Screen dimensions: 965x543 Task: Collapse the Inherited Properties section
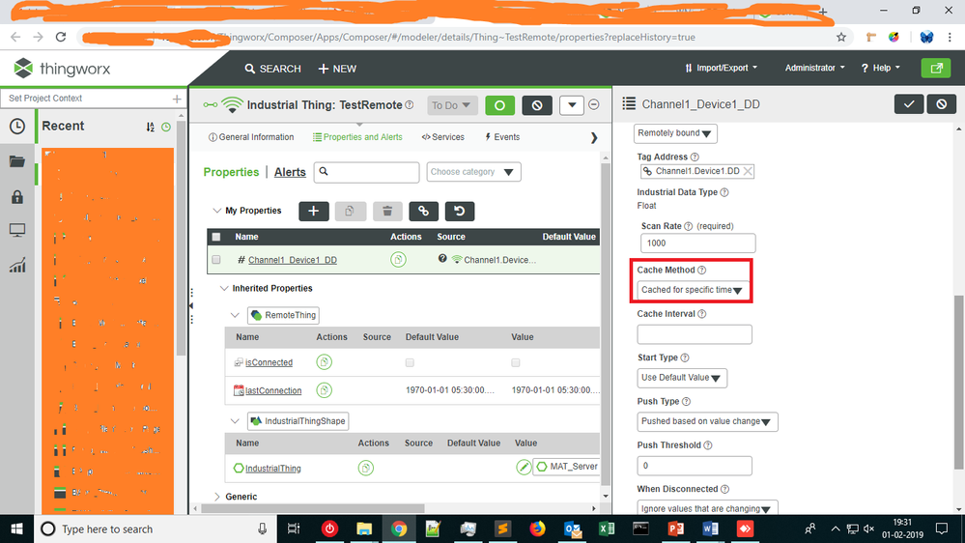pyautogui.click(x=224, y=288)
